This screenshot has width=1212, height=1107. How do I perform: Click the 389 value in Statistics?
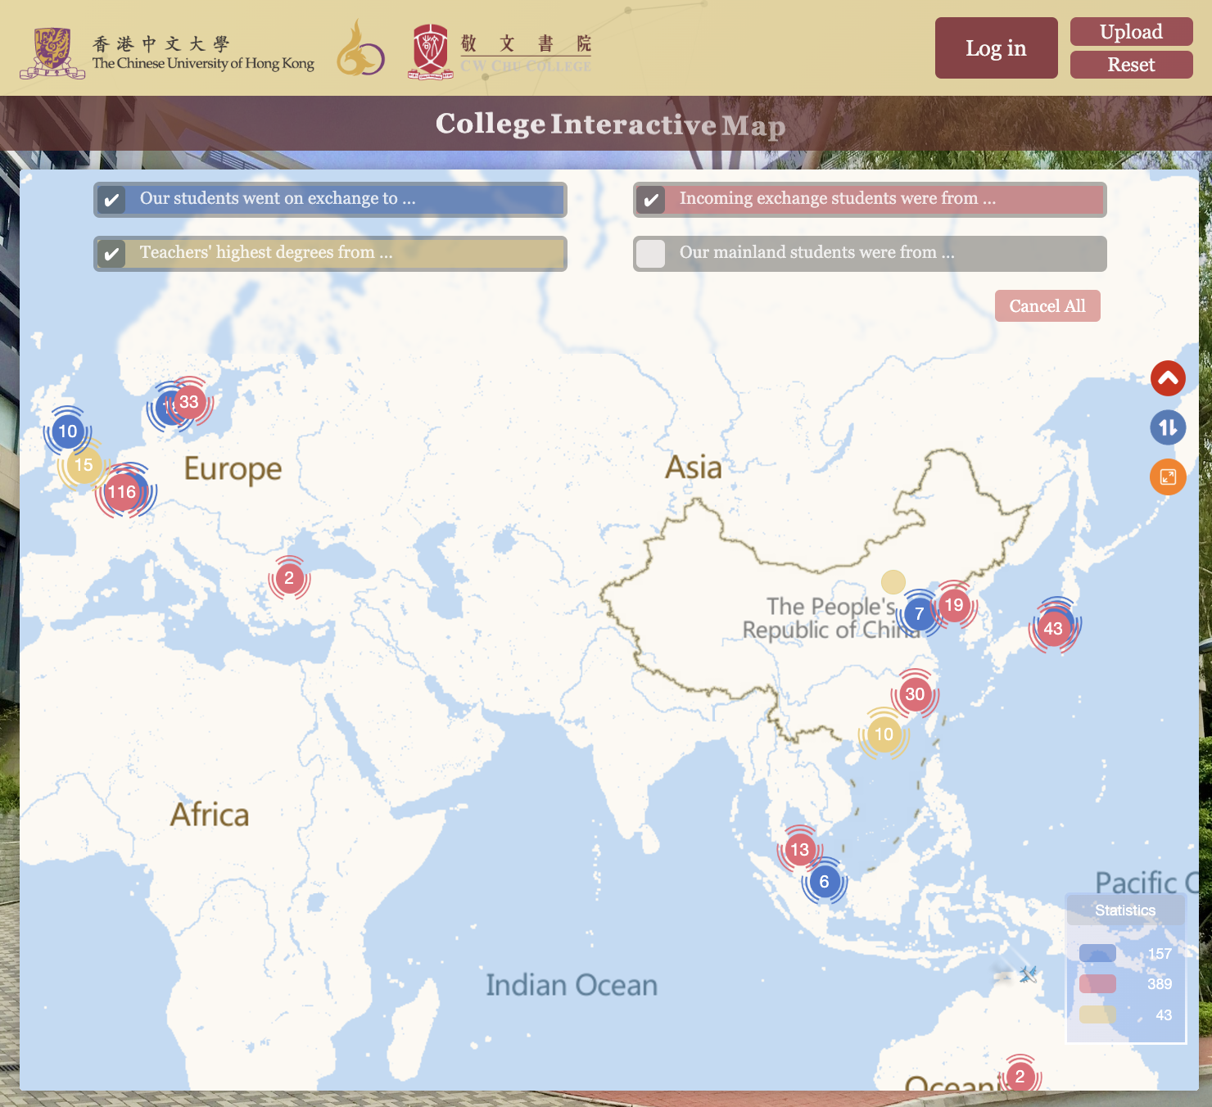click(1160, 984)
